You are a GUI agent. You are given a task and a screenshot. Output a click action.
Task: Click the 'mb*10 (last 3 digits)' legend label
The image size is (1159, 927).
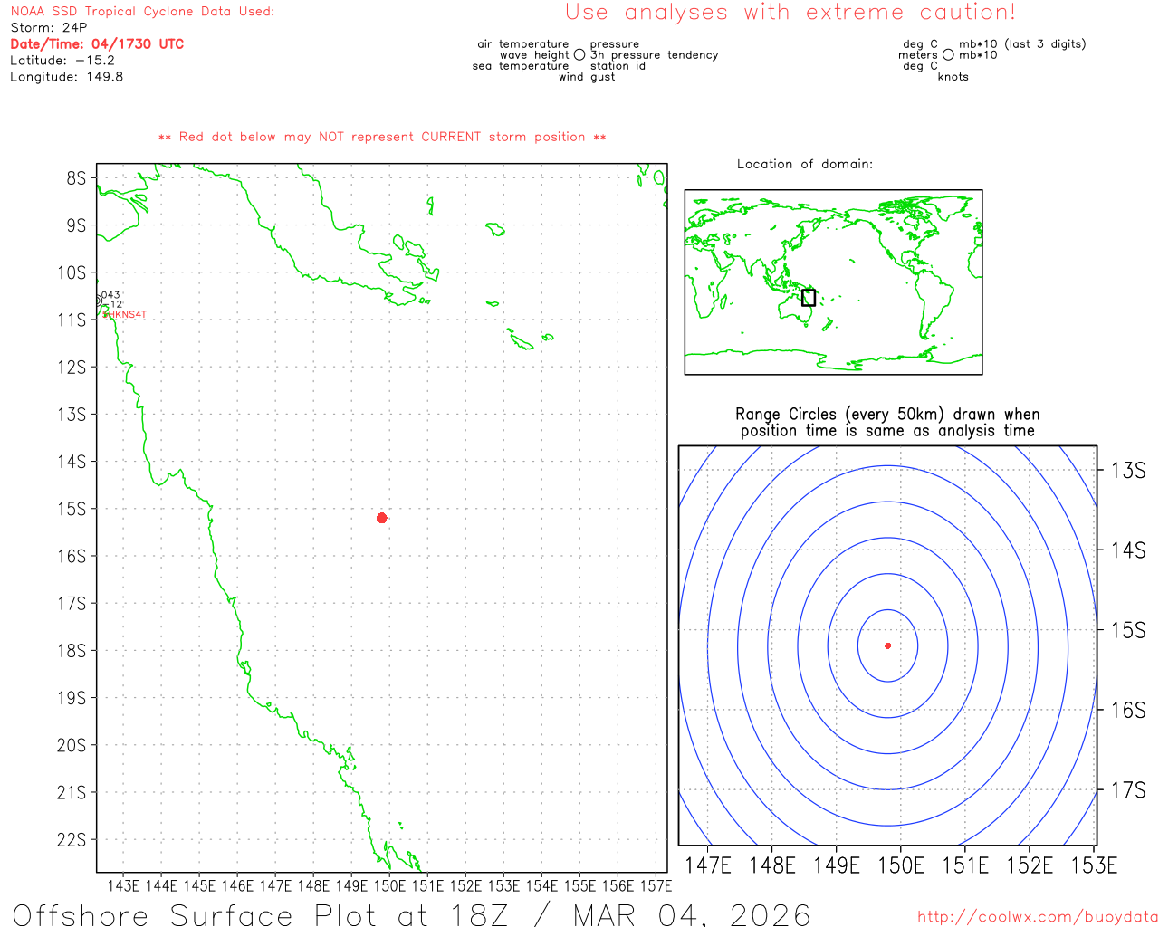click(x=1022, y=44)
